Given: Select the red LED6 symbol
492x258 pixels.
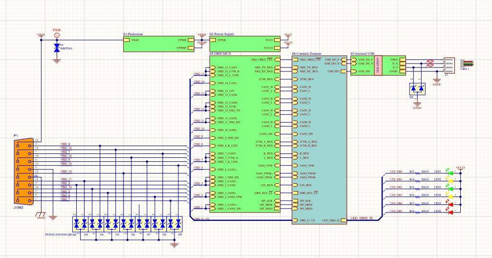Looking at the screenshot, I should click(451, 212).
